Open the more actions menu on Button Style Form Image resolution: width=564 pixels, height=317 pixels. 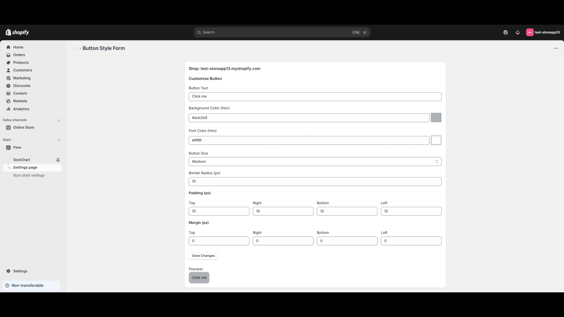(556, 48)
